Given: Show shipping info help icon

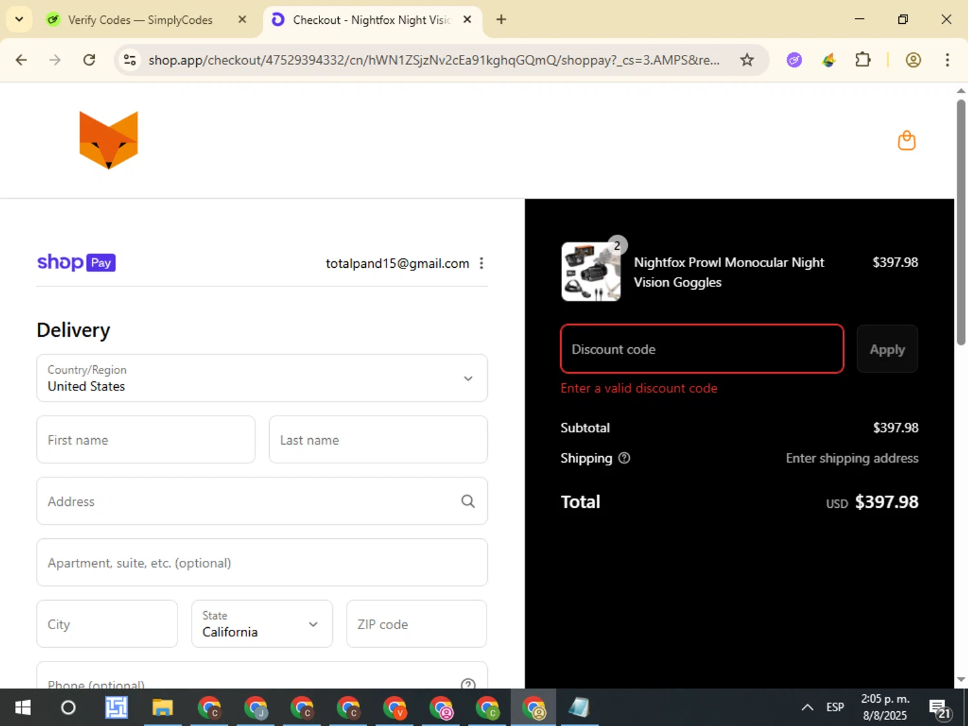Looking at the screenshot, I should [x=624, y=458].
